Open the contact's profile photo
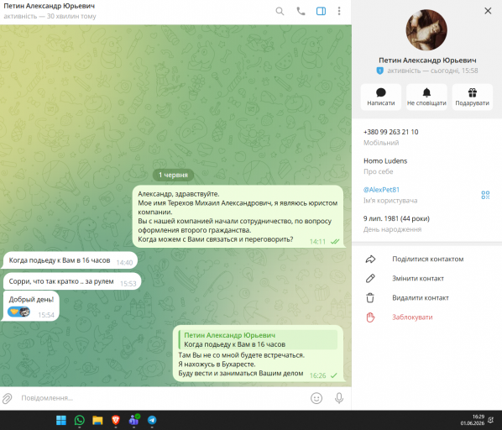Viewport: 502px width, 430px height. (x=426, y=29)
